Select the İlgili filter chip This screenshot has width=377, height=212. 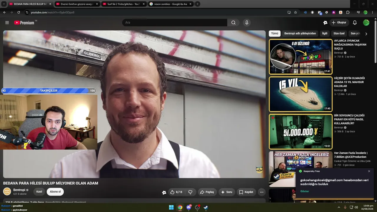325,34
